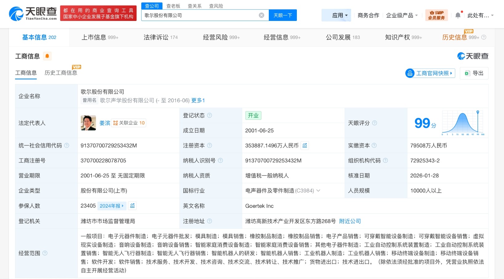Open legal representative 姜滨 link
Image resolution: width=504 pixels, height=279 pixels.
coord(105,123)
